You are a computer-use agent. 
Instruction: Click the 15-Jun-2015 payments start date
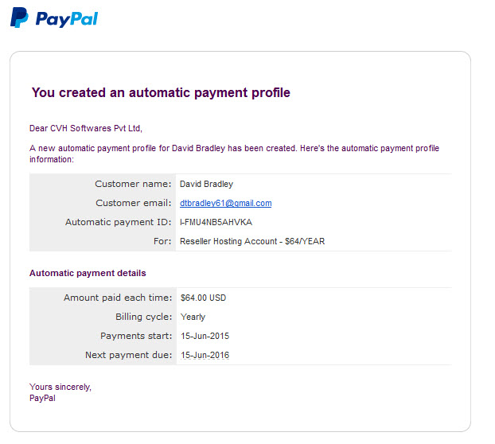[205, 336]
